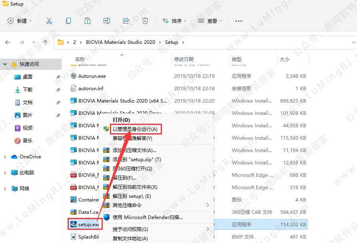Image resolution: width=357 pixels, height=243 pixels.
Task: Open the three-dots more options menu
Action: point(239,21)
